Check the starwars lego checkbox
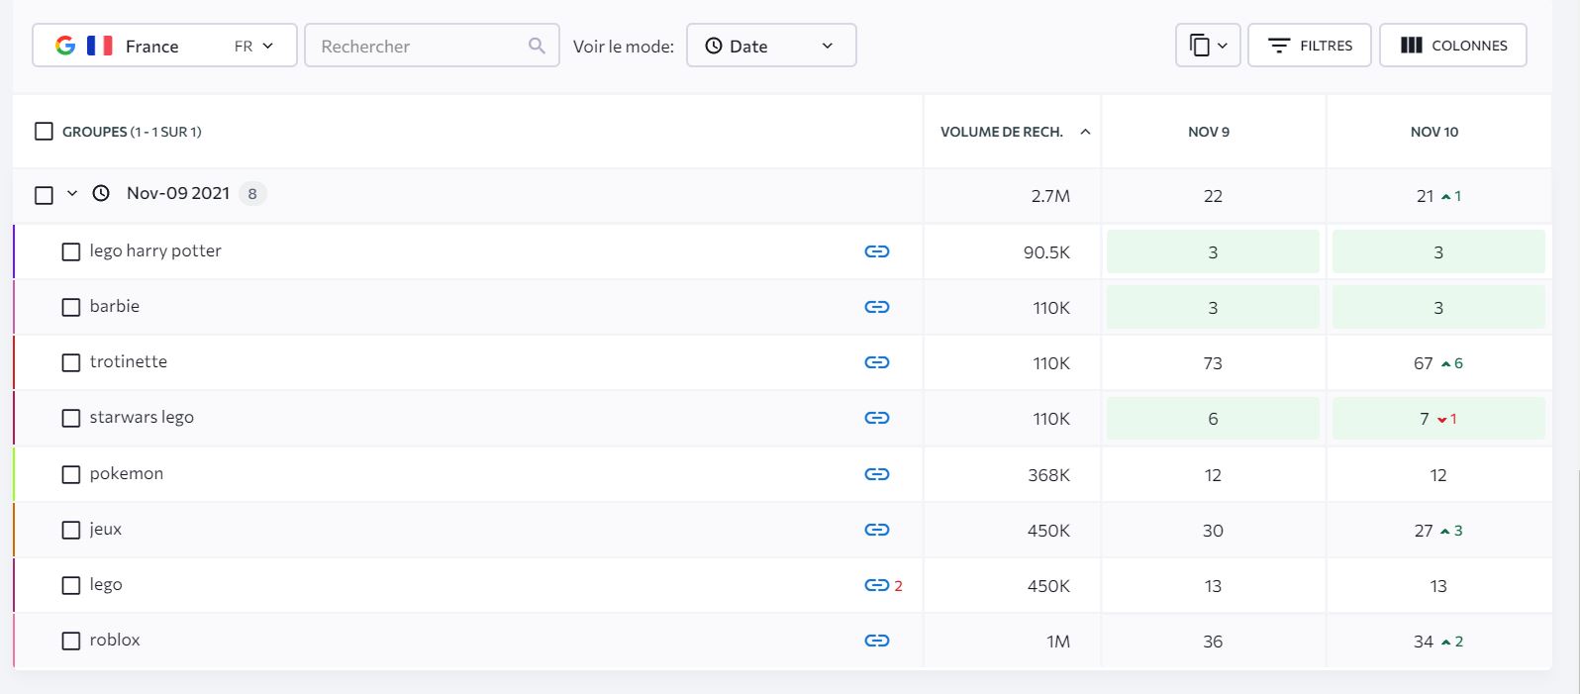Viewport: 1580px width, 694px height. tap(71, 418)
